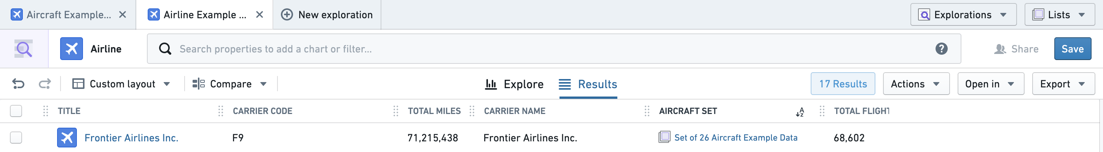Open the search help question mark icon
This screenshot has width=1103, height=152.
tap(941, 49)
